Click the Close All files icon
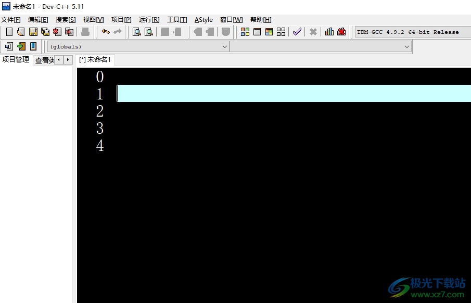Viewport: 471px width, 303px height. coord(69,32)
